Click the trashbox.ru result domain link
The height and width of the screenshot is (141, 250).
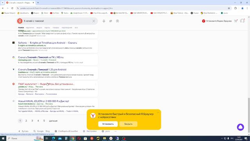[x=23, y=72]
